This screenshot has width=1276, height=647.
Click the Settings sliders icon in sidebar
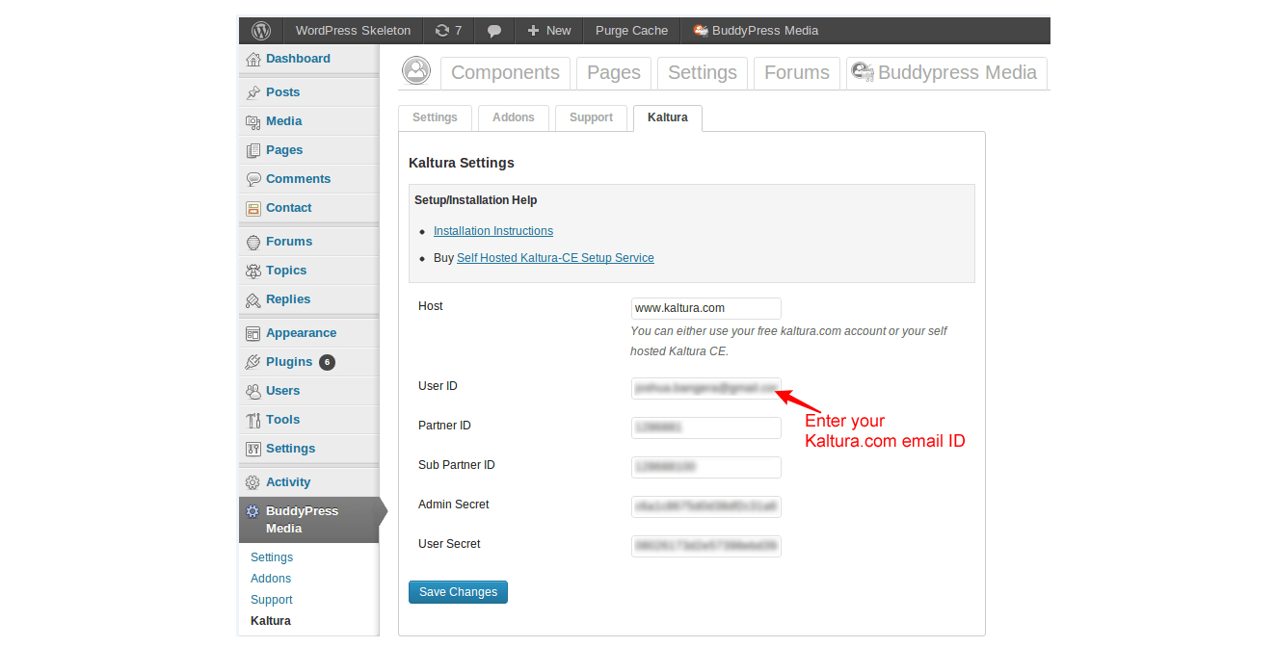253,450
